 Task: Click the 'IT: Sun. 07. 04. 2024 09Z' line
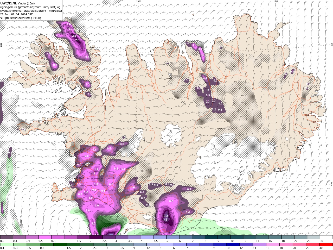coord(16,14)
